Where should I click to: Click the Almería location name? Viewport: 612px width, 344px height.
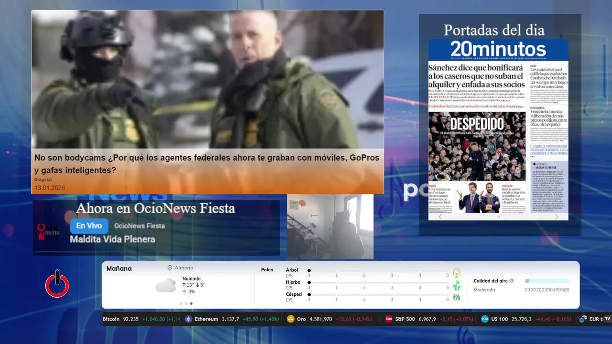coord(184,268)
